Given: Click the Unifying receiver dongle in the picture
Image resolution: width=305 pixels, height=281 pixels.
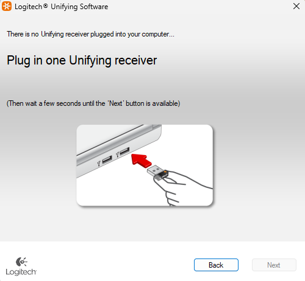Looking at the screenshot, I should coord(158,172).
